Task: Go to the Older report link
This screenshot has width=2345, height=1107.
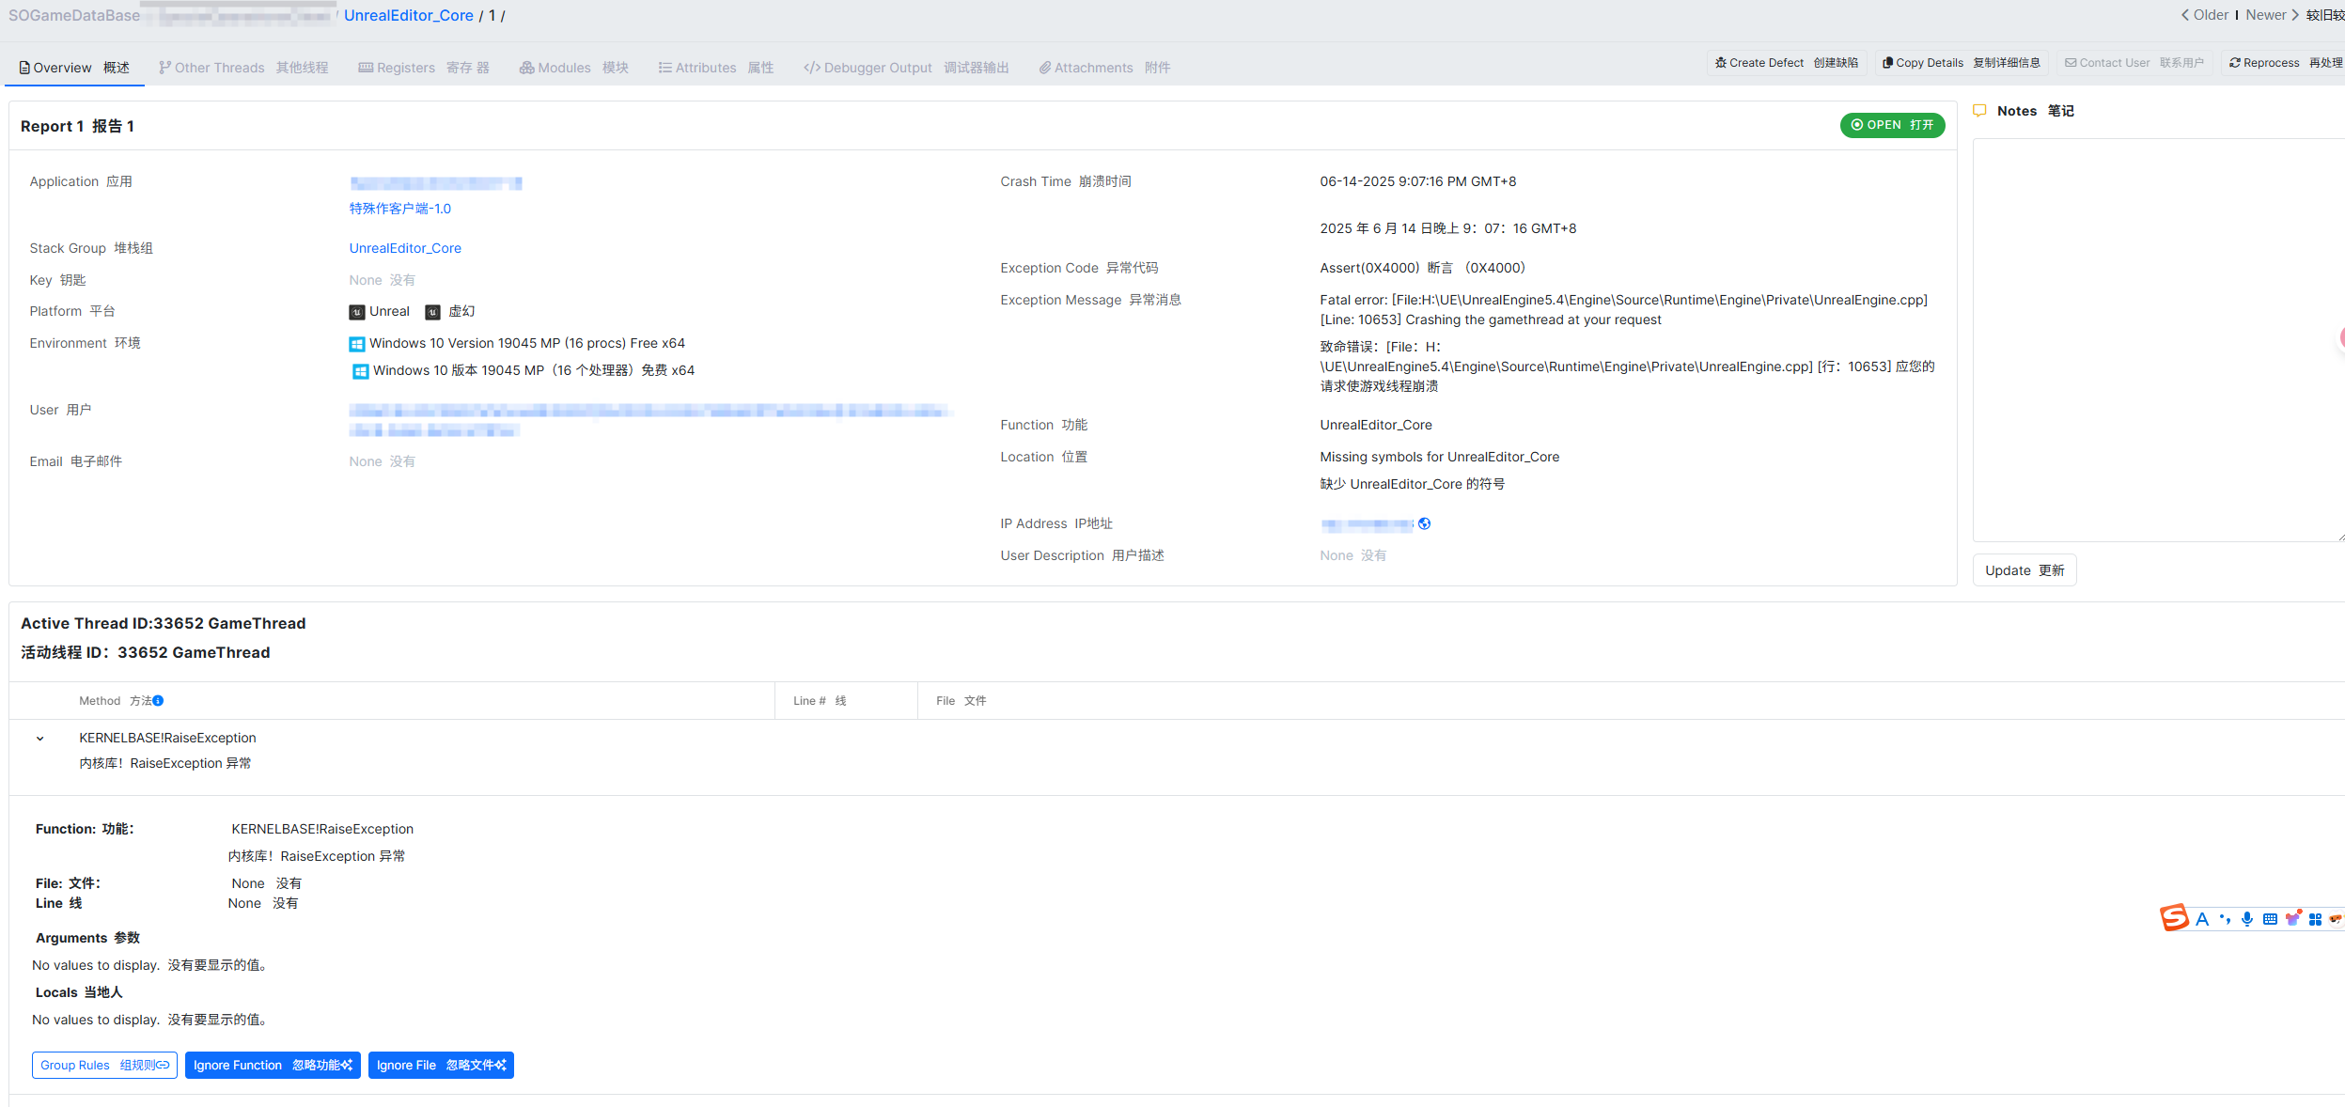Action: (x=2204, y=15)
